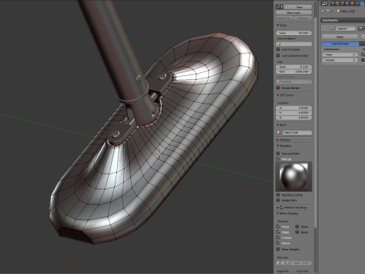Select the Catmull-Clark subdivision tab
Screen dimensions: 365x274
(340, 43)
